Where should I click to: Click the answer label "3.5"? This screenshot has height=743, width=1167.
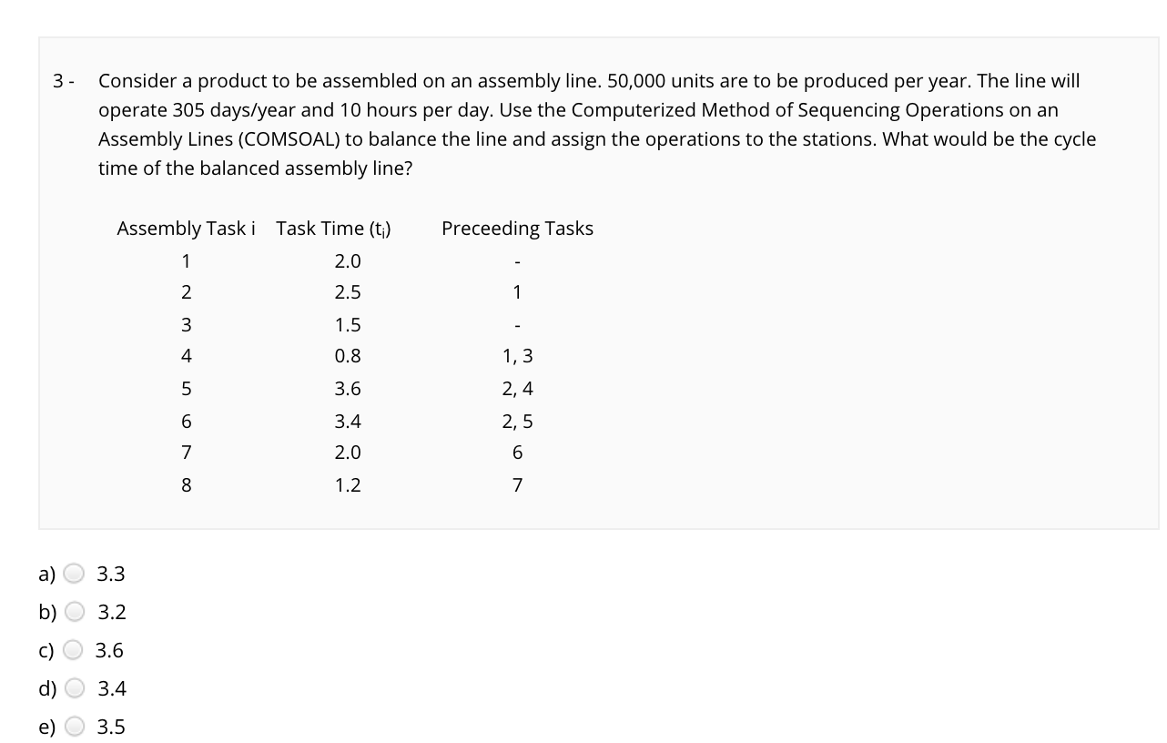click(x=111, y=727)
